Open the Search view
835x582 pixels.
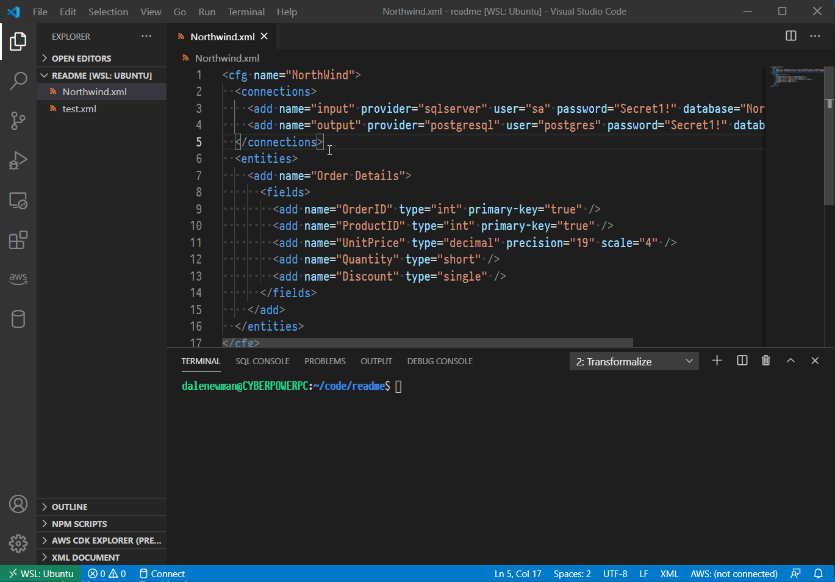pyautogui.click(x=18, y=81)
